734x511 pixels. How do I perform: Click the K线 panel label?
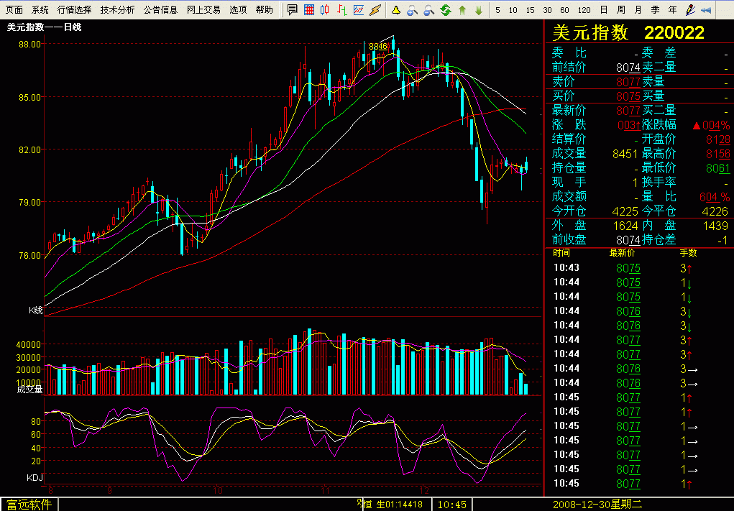(35, 310)
